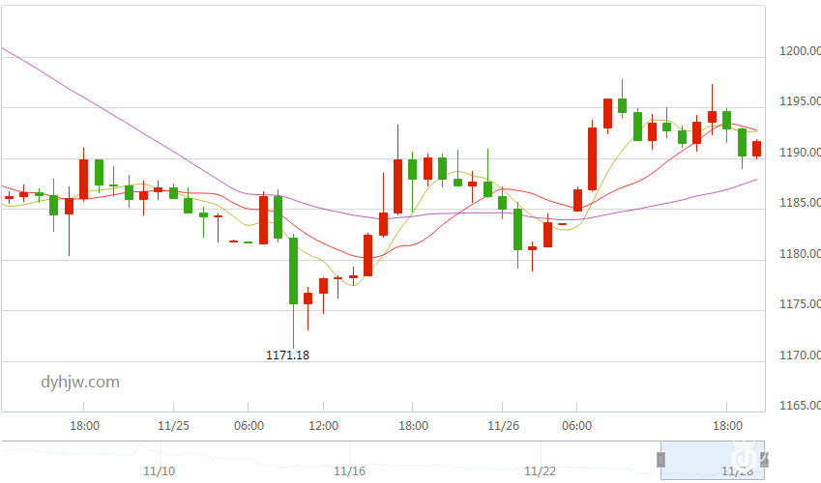Image resolution: width=821 pixels, height=483 pixels.
Task: Click the 12:00 time axis label
Action: pos(323,425)
